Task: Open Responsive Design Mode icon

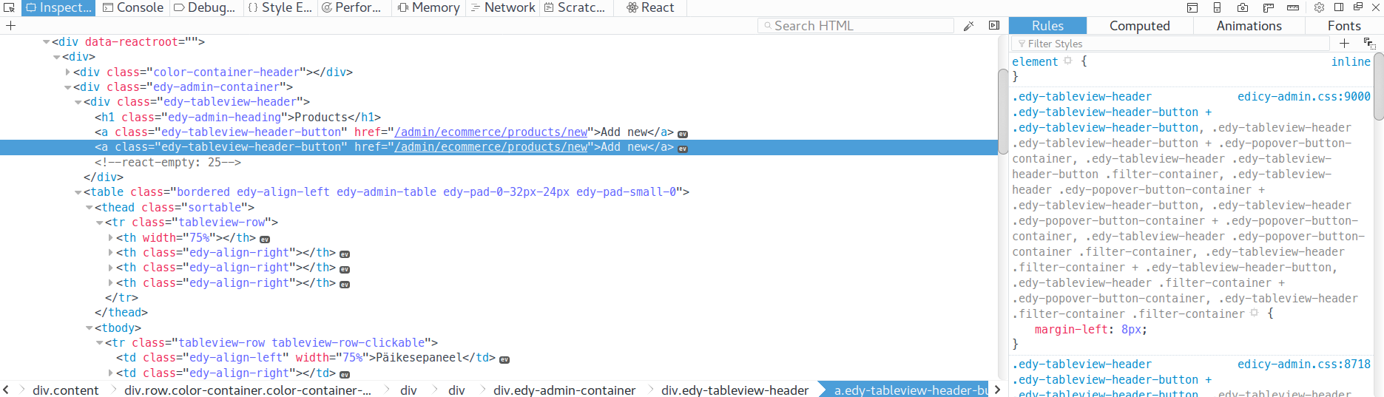Action: point(1218,7)
